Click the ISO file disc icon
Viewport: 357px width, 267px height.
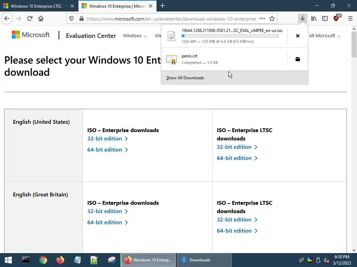click(x=171, y=36)
